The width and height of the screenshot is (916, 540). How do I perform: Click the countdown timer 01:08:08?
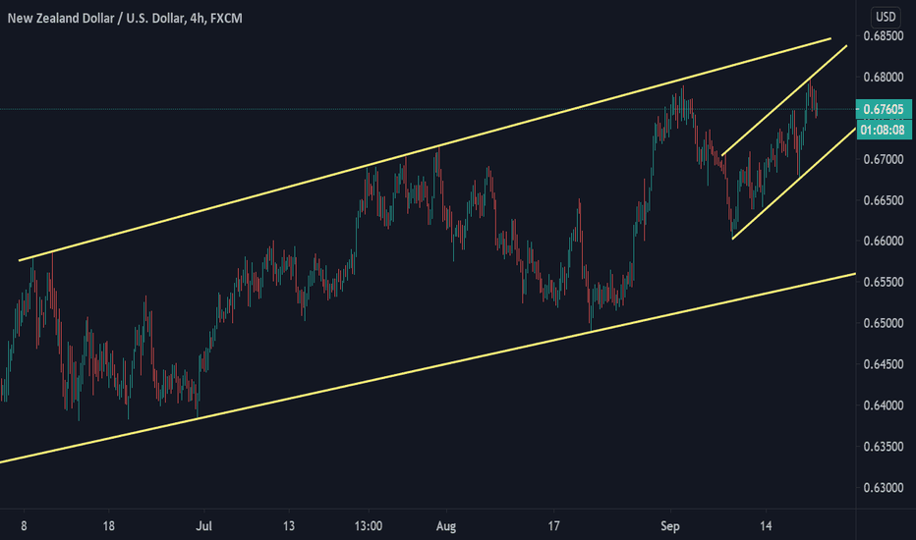pyautogui.click(x=883, y=130)
